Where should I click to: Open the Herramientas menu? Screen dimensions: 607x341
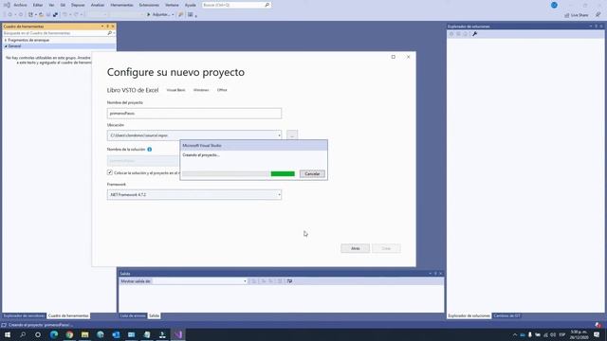121,5
